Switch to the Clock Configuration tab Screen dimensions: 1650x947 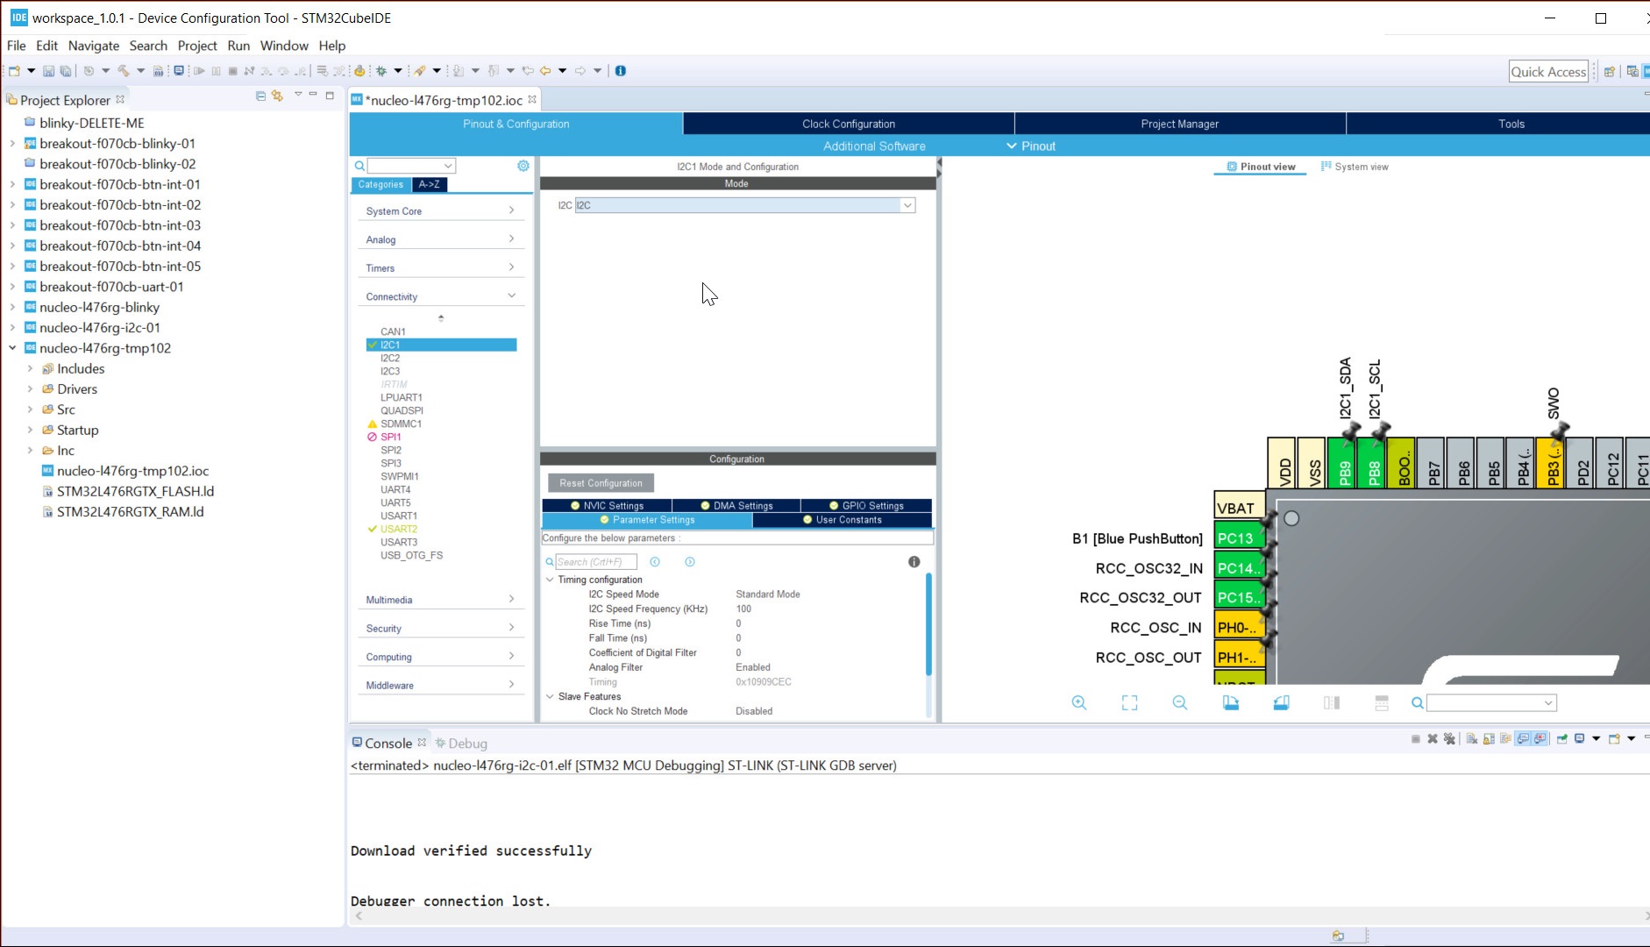[849, 124]
